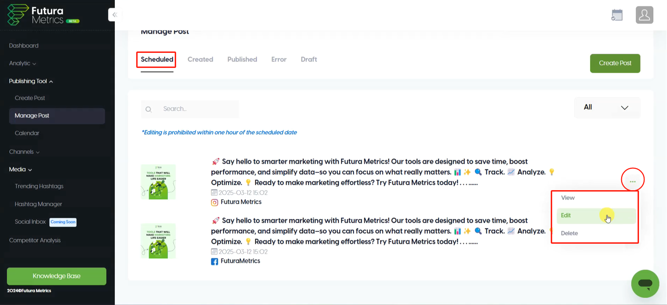Screen dimensions: 667x305
Task: Open the user profile avatar
Action: pyautogui.click(x=644, y=15)
